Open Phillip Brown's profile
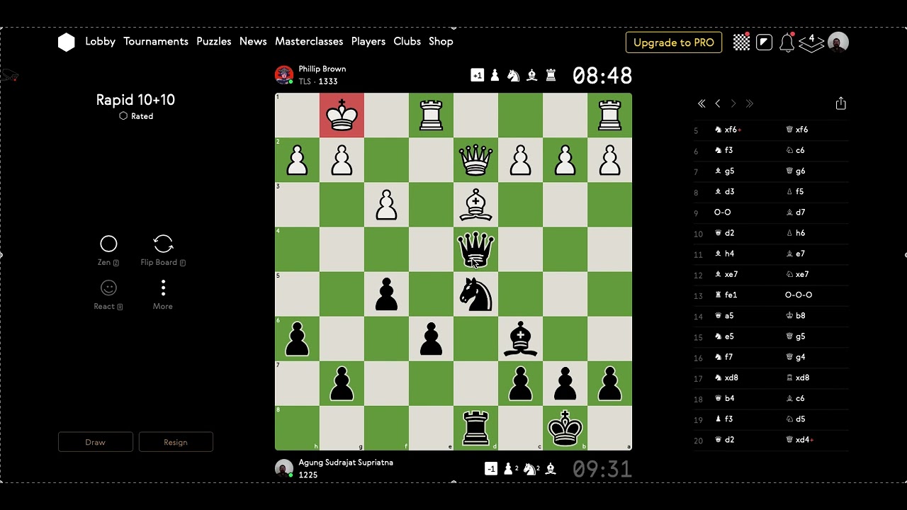Screen dimensions: 907x510 click(322, 69)
